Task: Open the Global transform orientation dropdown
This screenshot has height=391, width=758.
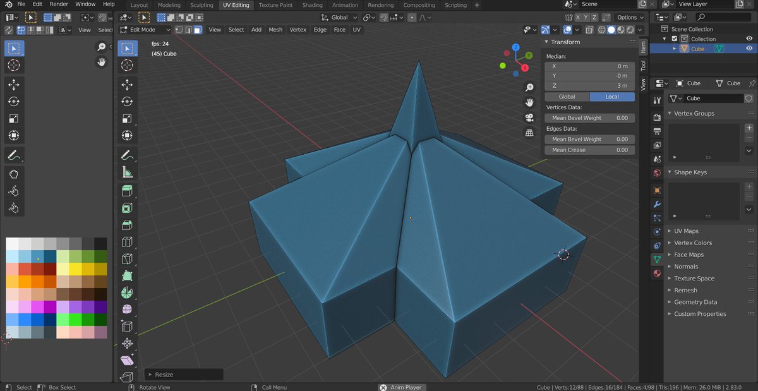Action: coord(339,18)
